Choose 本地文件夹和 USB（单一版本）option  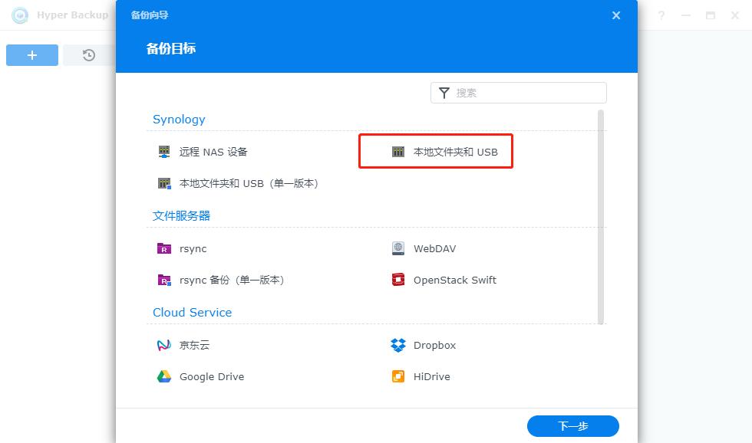163,182
